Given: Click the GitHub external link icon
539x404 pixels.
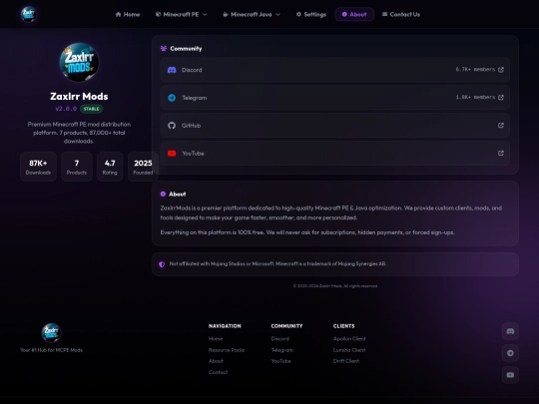Looking at the screenshot, I should coord(501,126).
